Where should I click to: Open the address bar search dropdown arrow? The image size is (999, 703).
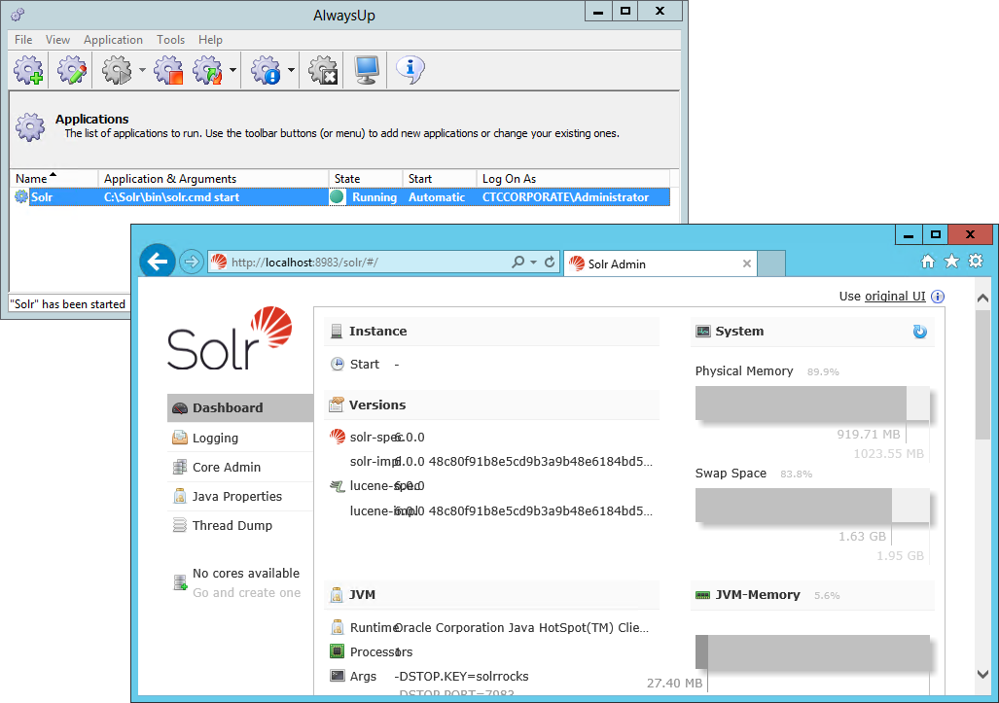click(x=534, y=263)
